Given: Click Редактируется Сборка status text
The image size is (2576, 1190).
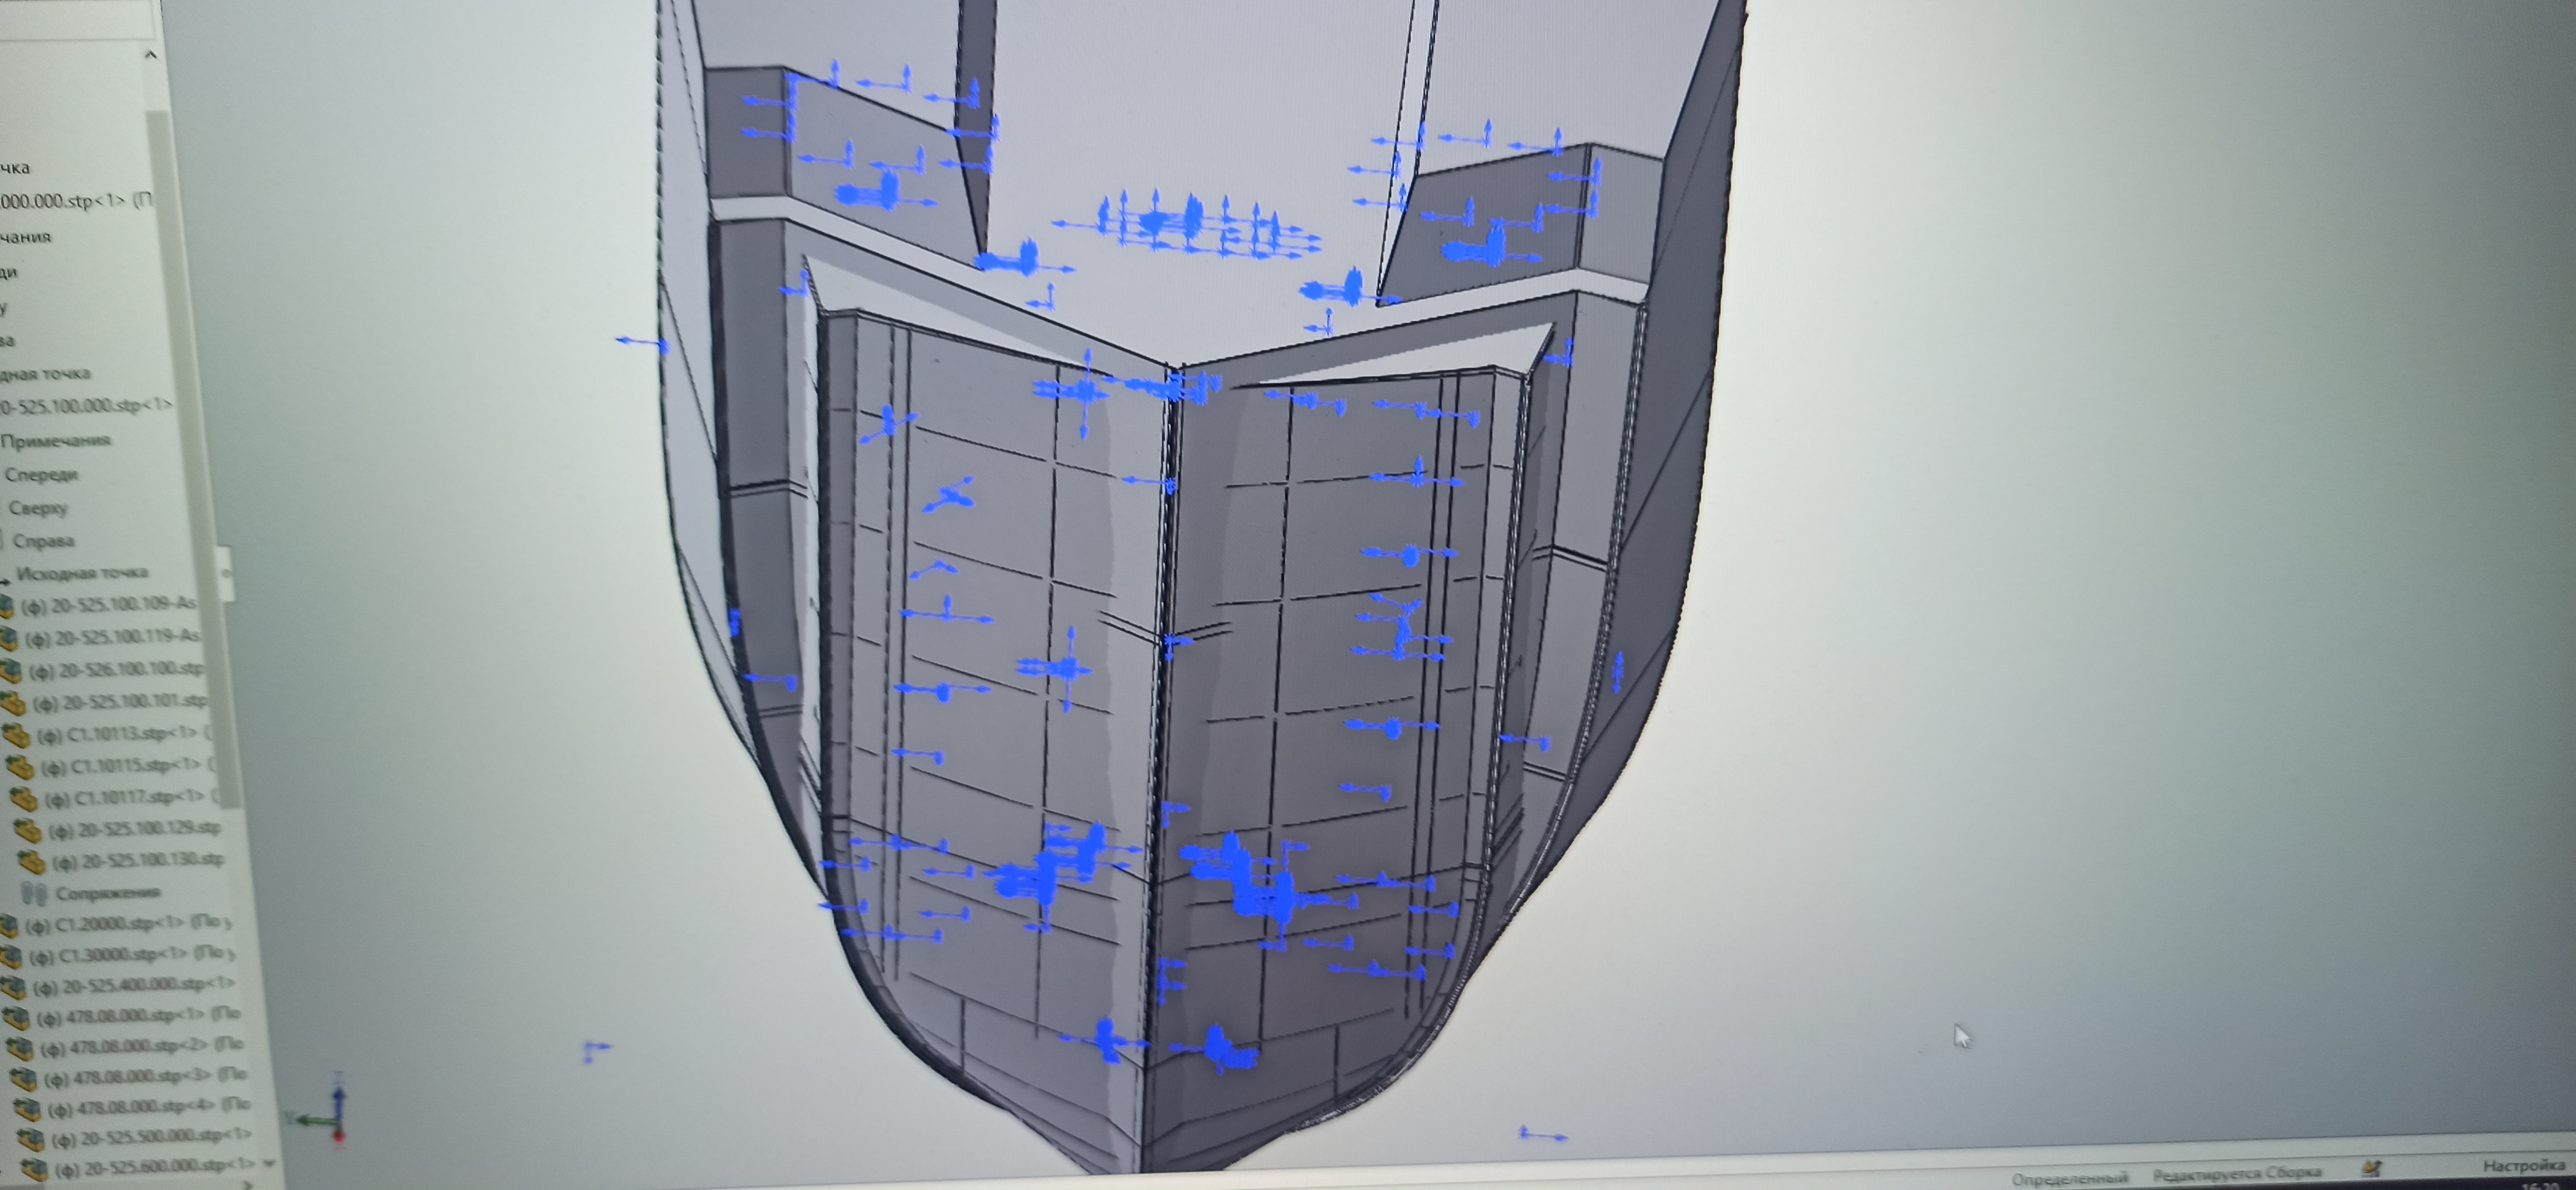Looking at the screenshot, I should 2236,1173.
